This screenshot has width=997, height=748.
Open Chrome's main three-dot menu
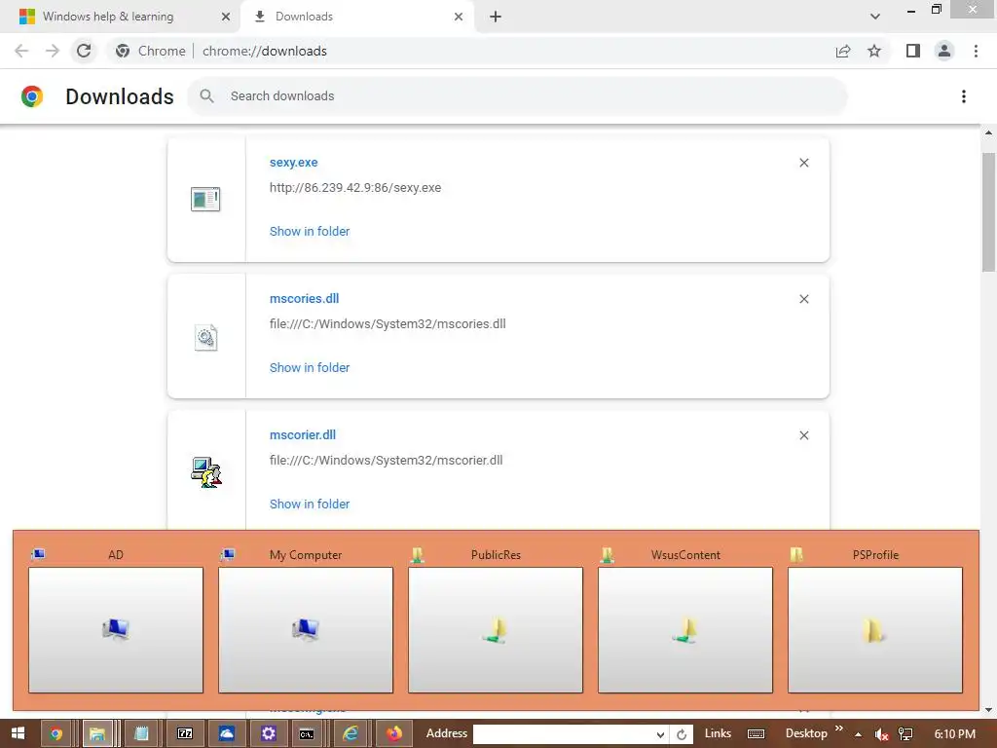[976, 51]
